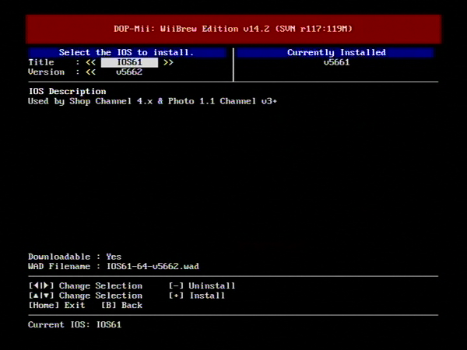Viewport: 467px width, 350px height.
Task: Click the up/down Change Selection hint
Action: (86, 296)
